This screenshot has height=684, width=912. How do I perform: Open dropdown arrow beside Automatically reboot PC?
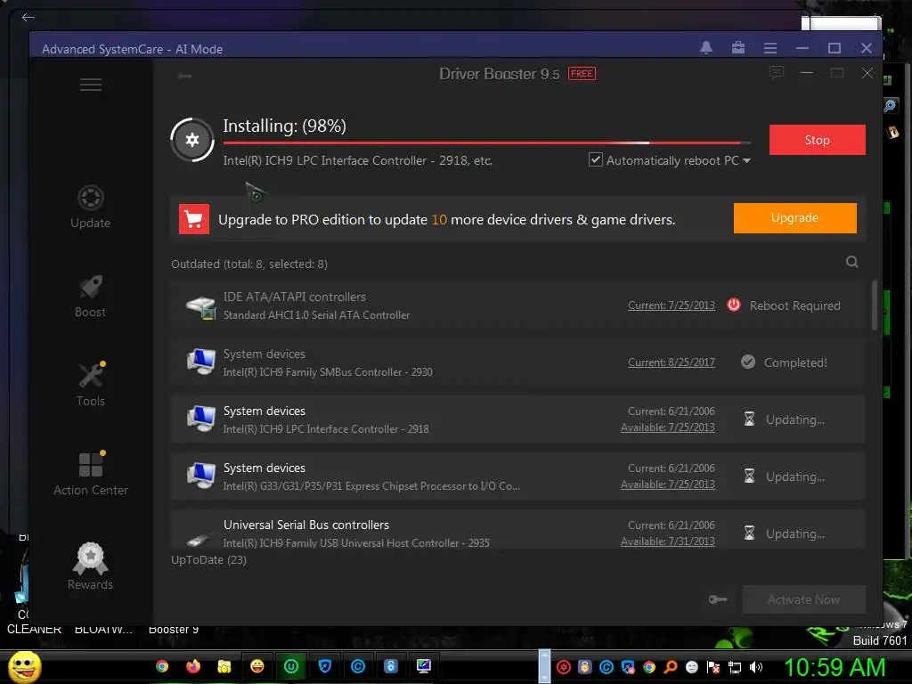coord(747,160)
